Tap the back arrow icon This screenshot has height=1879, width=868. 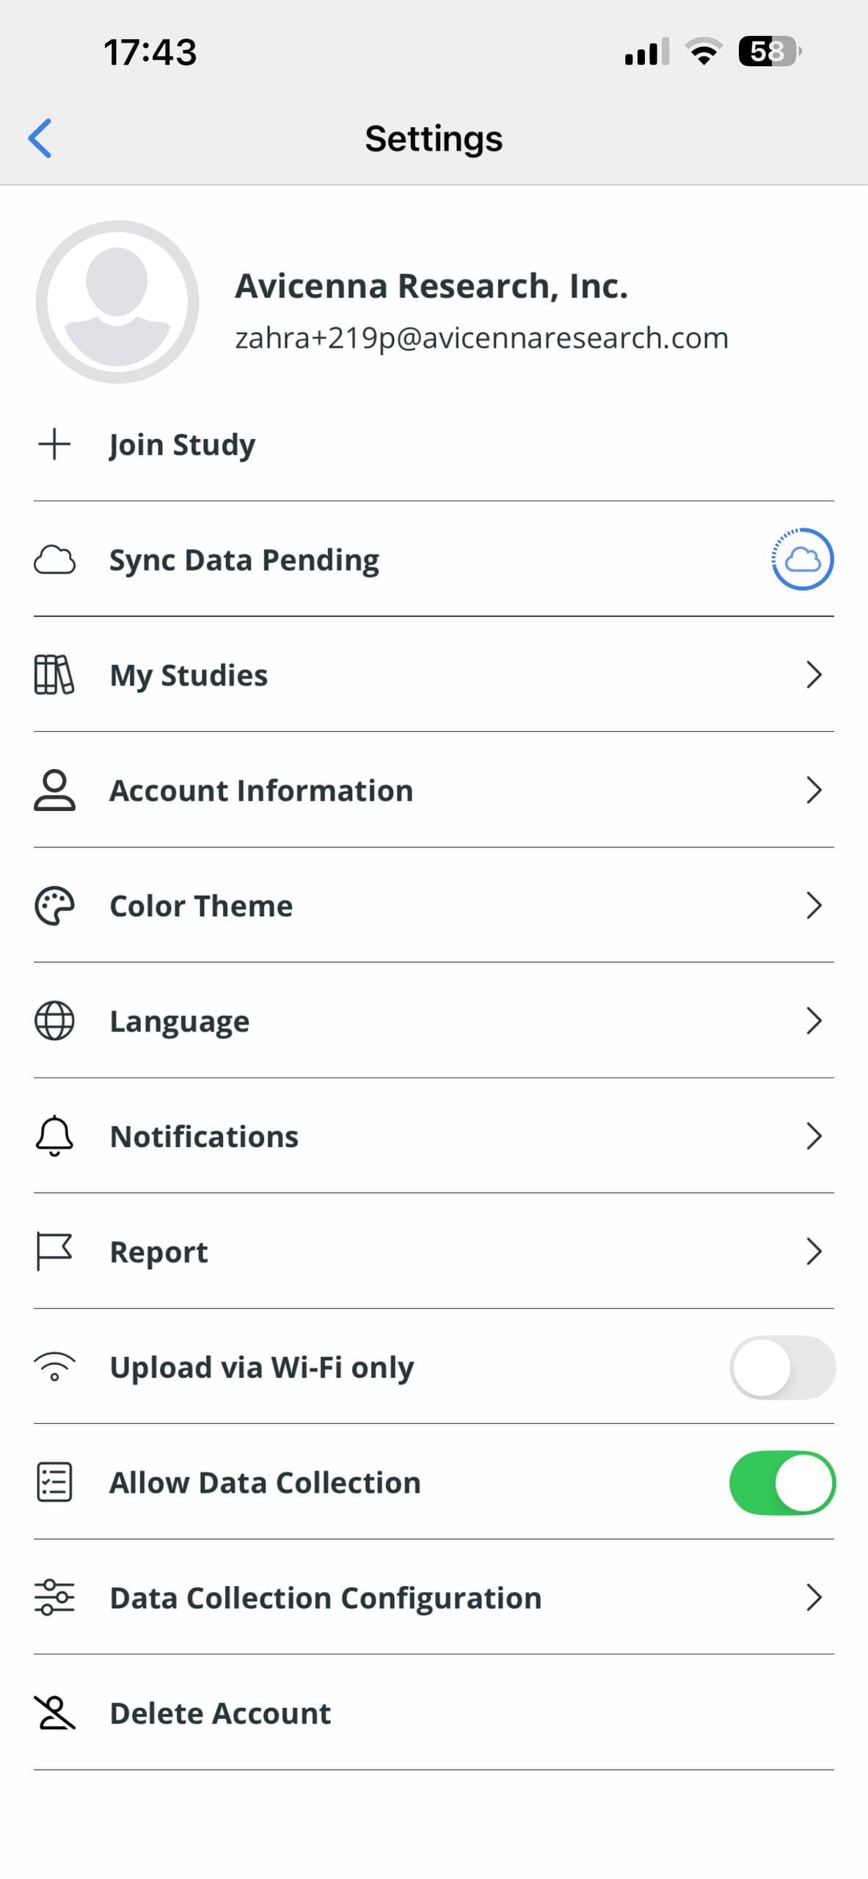(40, 138)
